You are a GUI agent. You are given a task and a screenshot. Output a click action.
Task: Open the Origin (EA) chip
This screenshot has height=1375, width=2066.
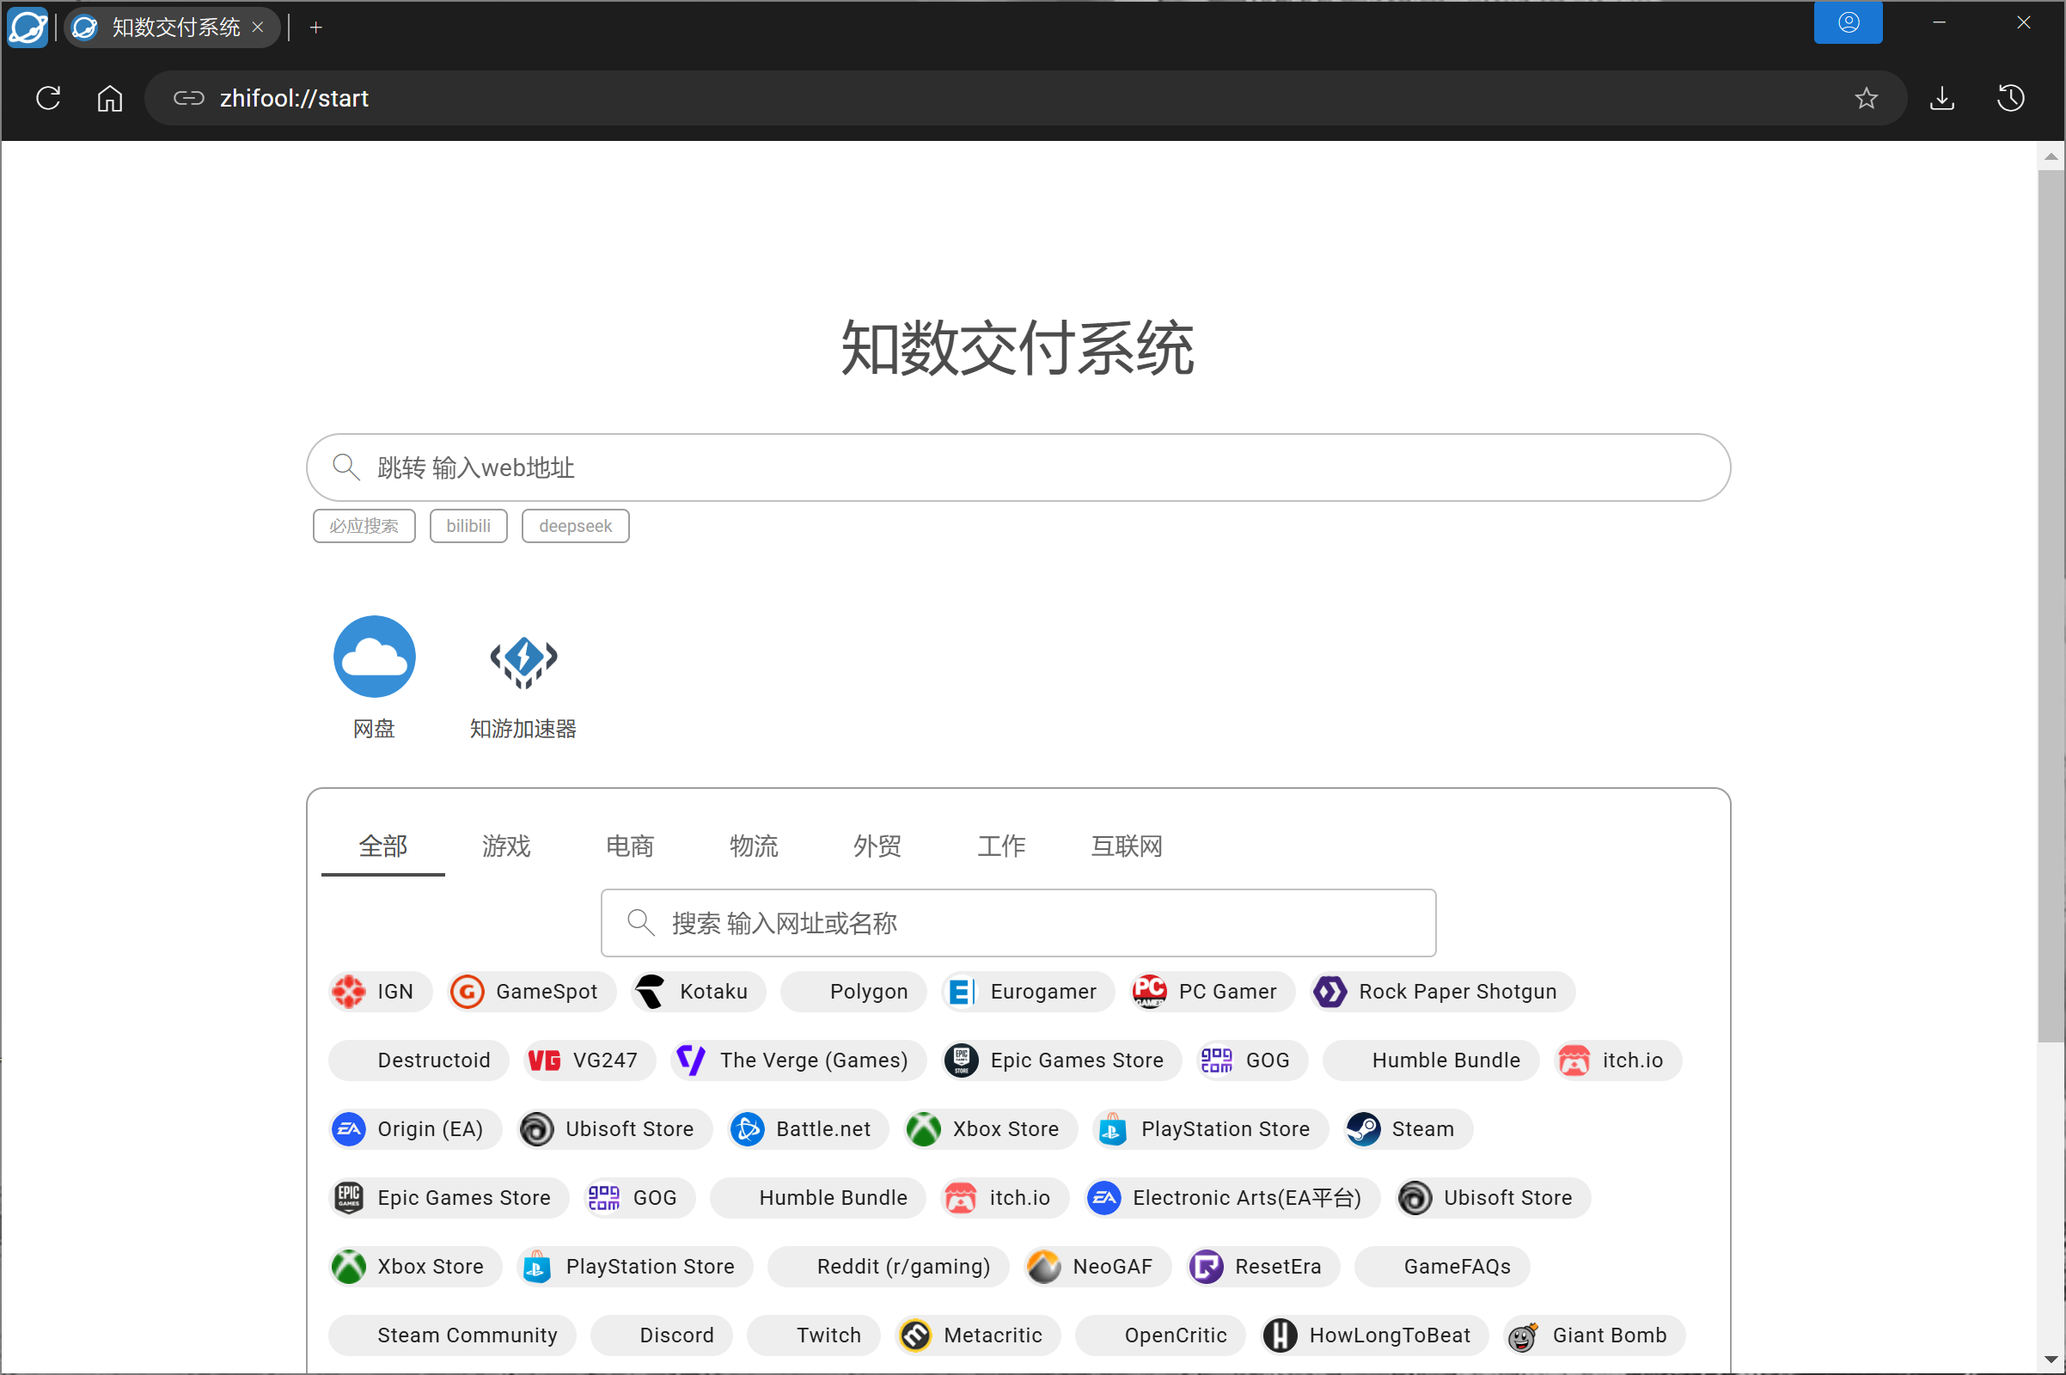[x=415, y=1129]
